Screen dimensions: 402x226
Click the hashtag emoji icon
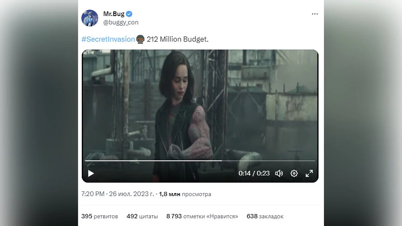(140, 39)
